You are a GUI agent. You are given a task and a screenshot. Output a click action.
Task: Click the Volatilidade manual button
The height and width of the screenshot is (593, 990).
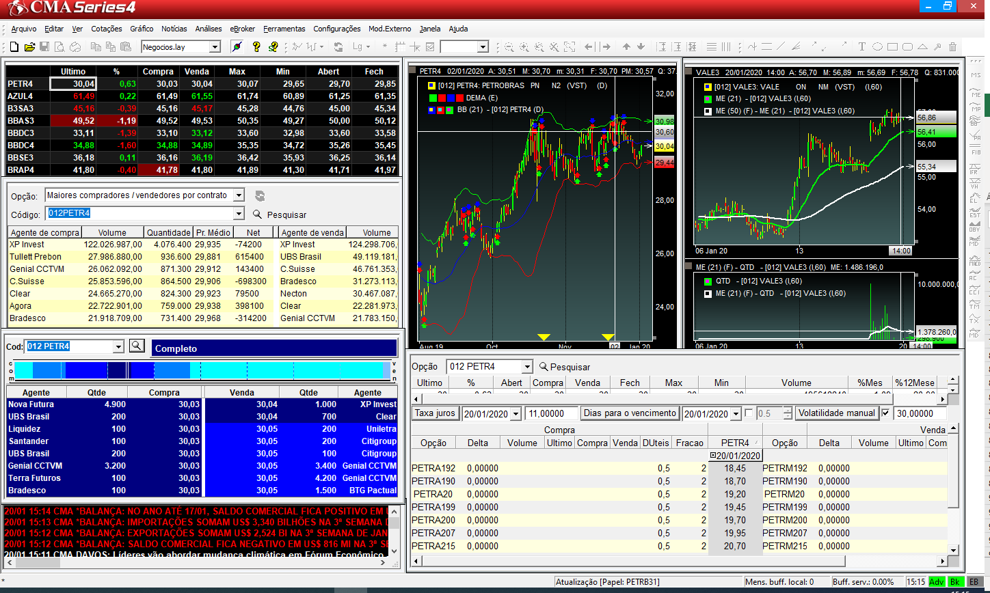coord(837,413)
